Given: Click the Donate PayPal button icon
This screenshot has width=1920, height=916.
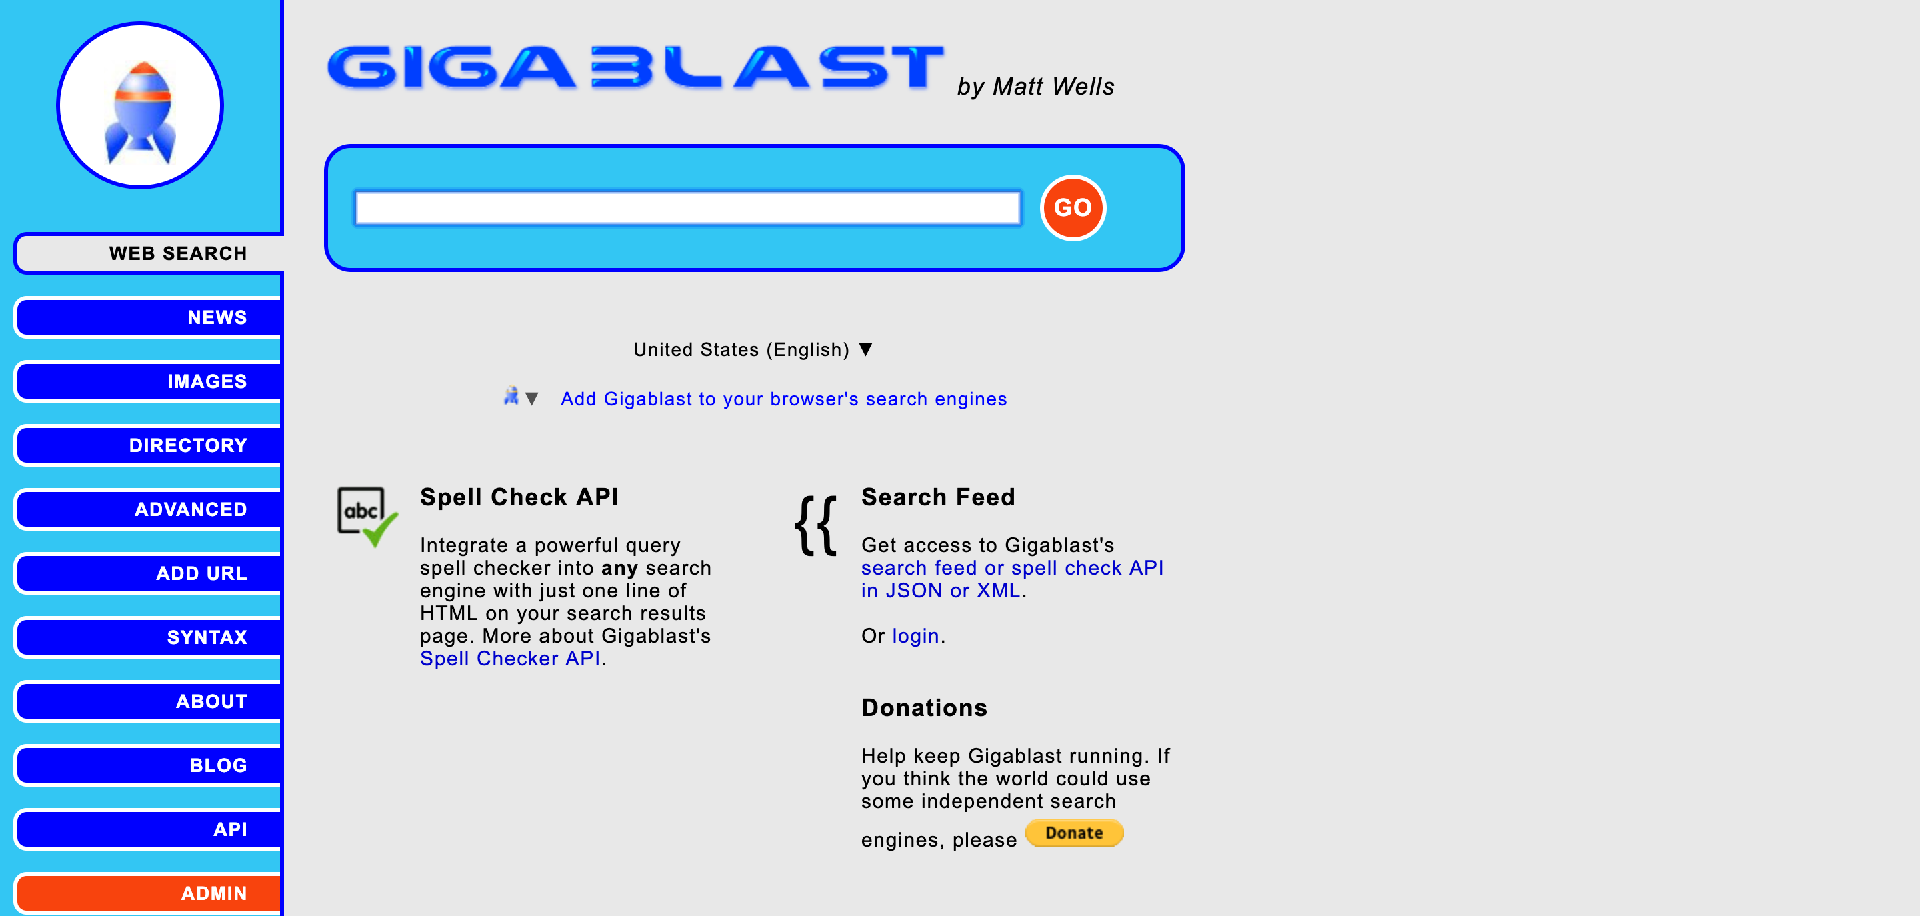Looking at the screenshot, I should pos(1075,834).
